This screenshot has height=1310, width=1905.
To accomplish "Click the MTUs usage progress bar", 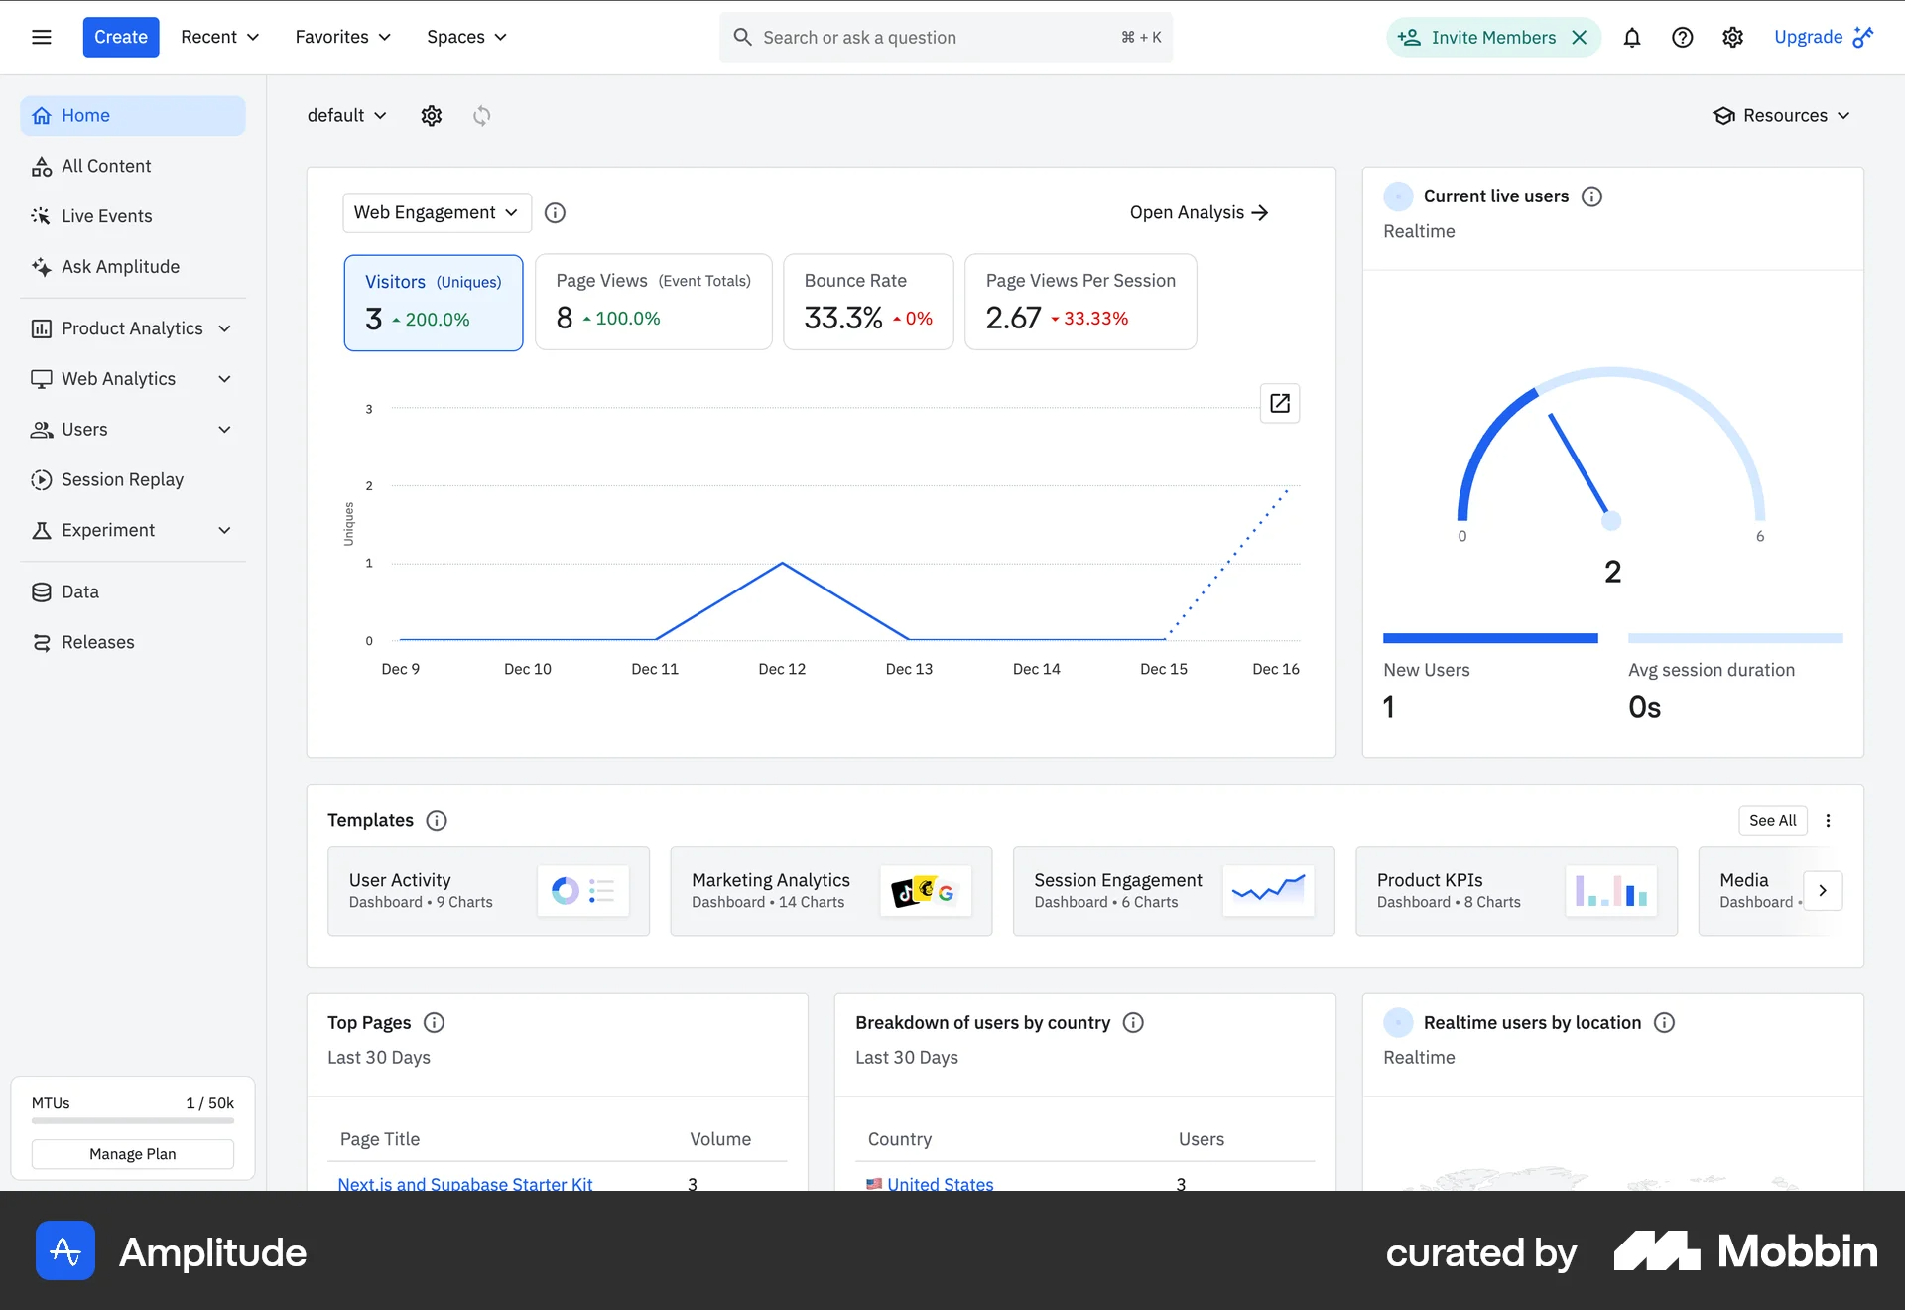I will click(133, 1121).
